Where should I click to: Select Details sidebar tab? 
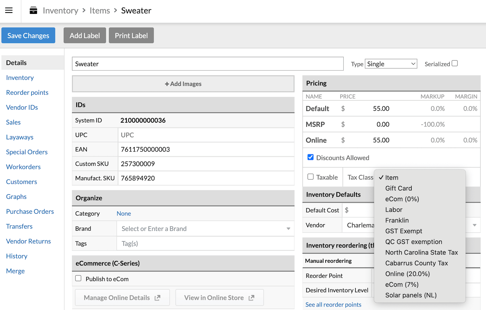pyautogui.click(x=33, y=63)
